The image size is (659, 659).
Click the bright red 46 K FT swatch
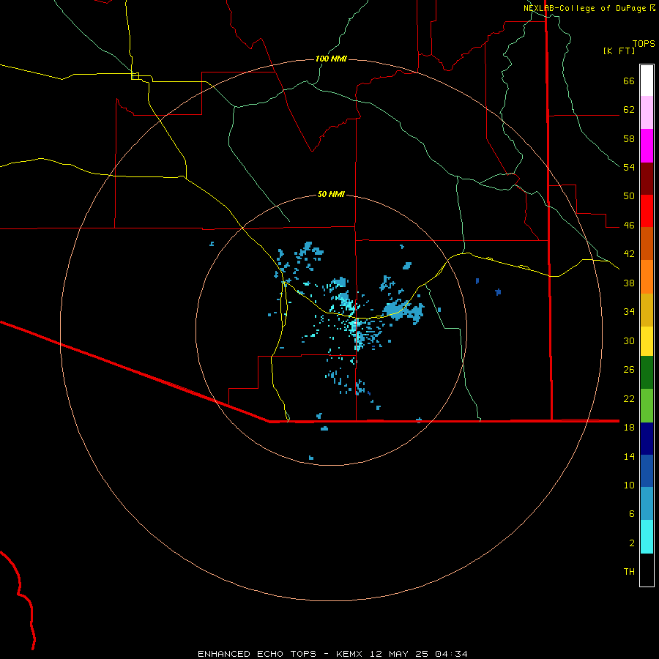pos(647,211)
